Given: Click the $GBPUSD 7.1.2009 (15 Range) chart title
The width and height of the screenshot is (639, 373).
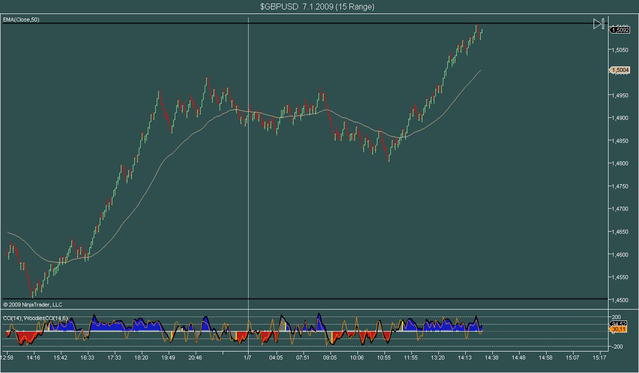Looking at the screenshot, I should pos(317,6).
